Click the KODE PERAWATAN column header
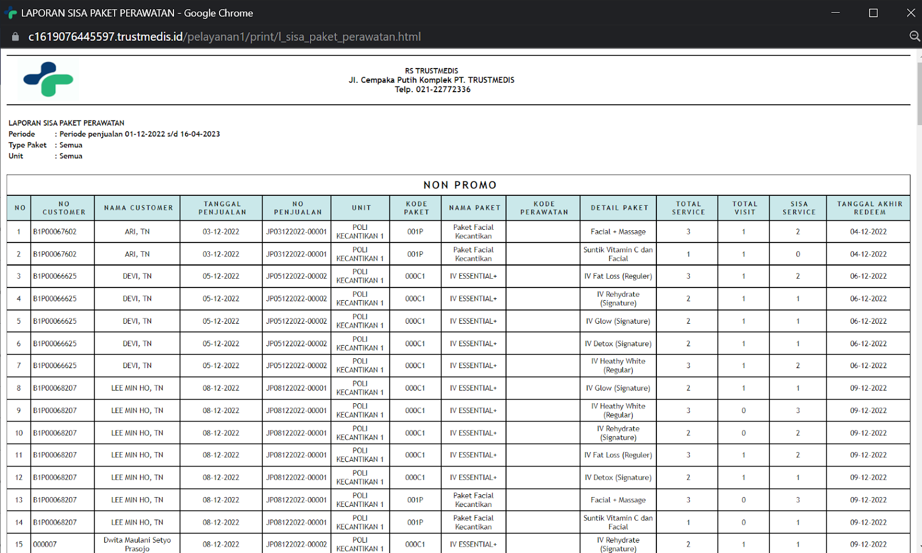Viewport: 922px width, 553px height. coord(543,208)
